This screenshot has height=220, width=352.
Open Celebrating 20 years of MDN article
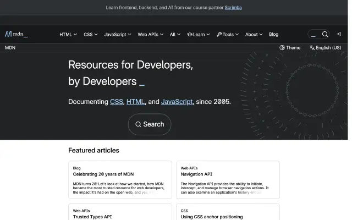coord(103,174)
